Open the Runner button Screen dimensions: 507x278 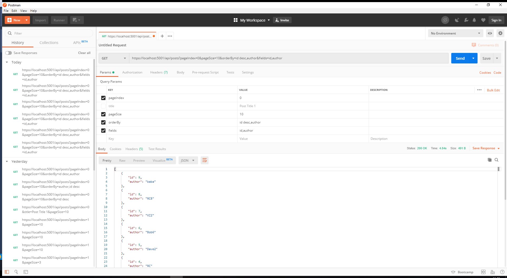coord(59,20)
